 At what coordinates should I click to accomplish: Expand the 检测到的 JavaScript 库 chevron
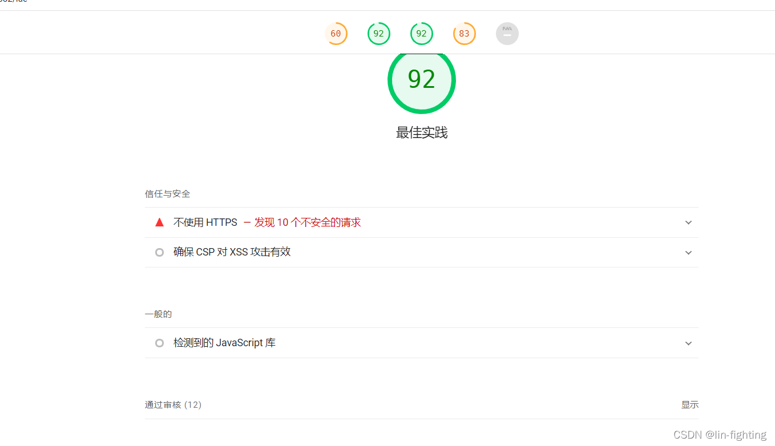[x=688, y=343]
